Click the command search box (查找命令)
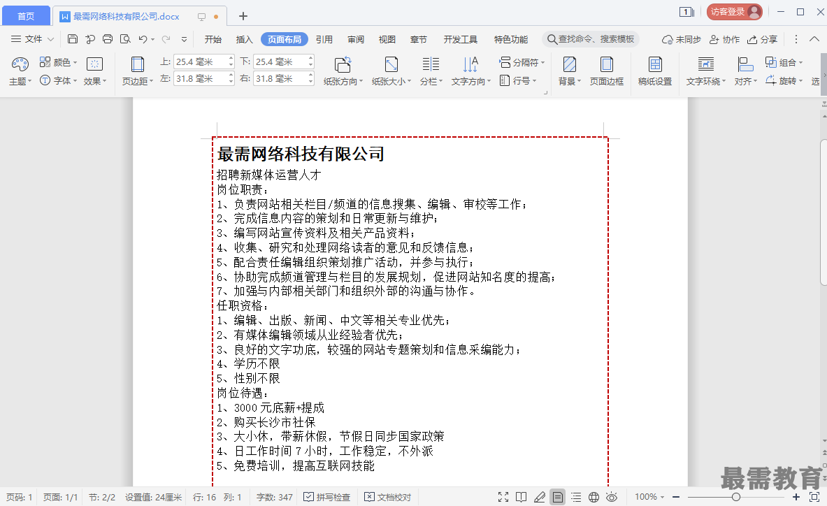 [591, 39]
